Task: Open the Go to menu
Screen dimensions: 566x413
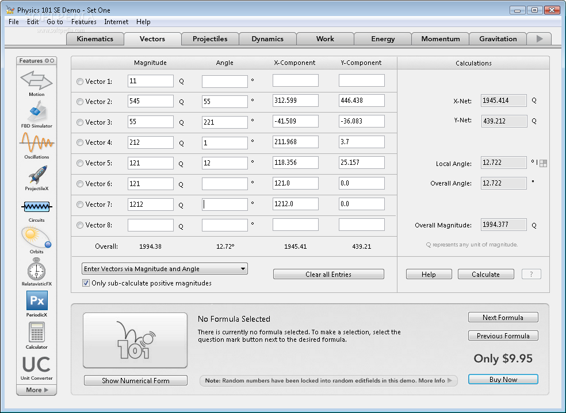Action: 55,22
